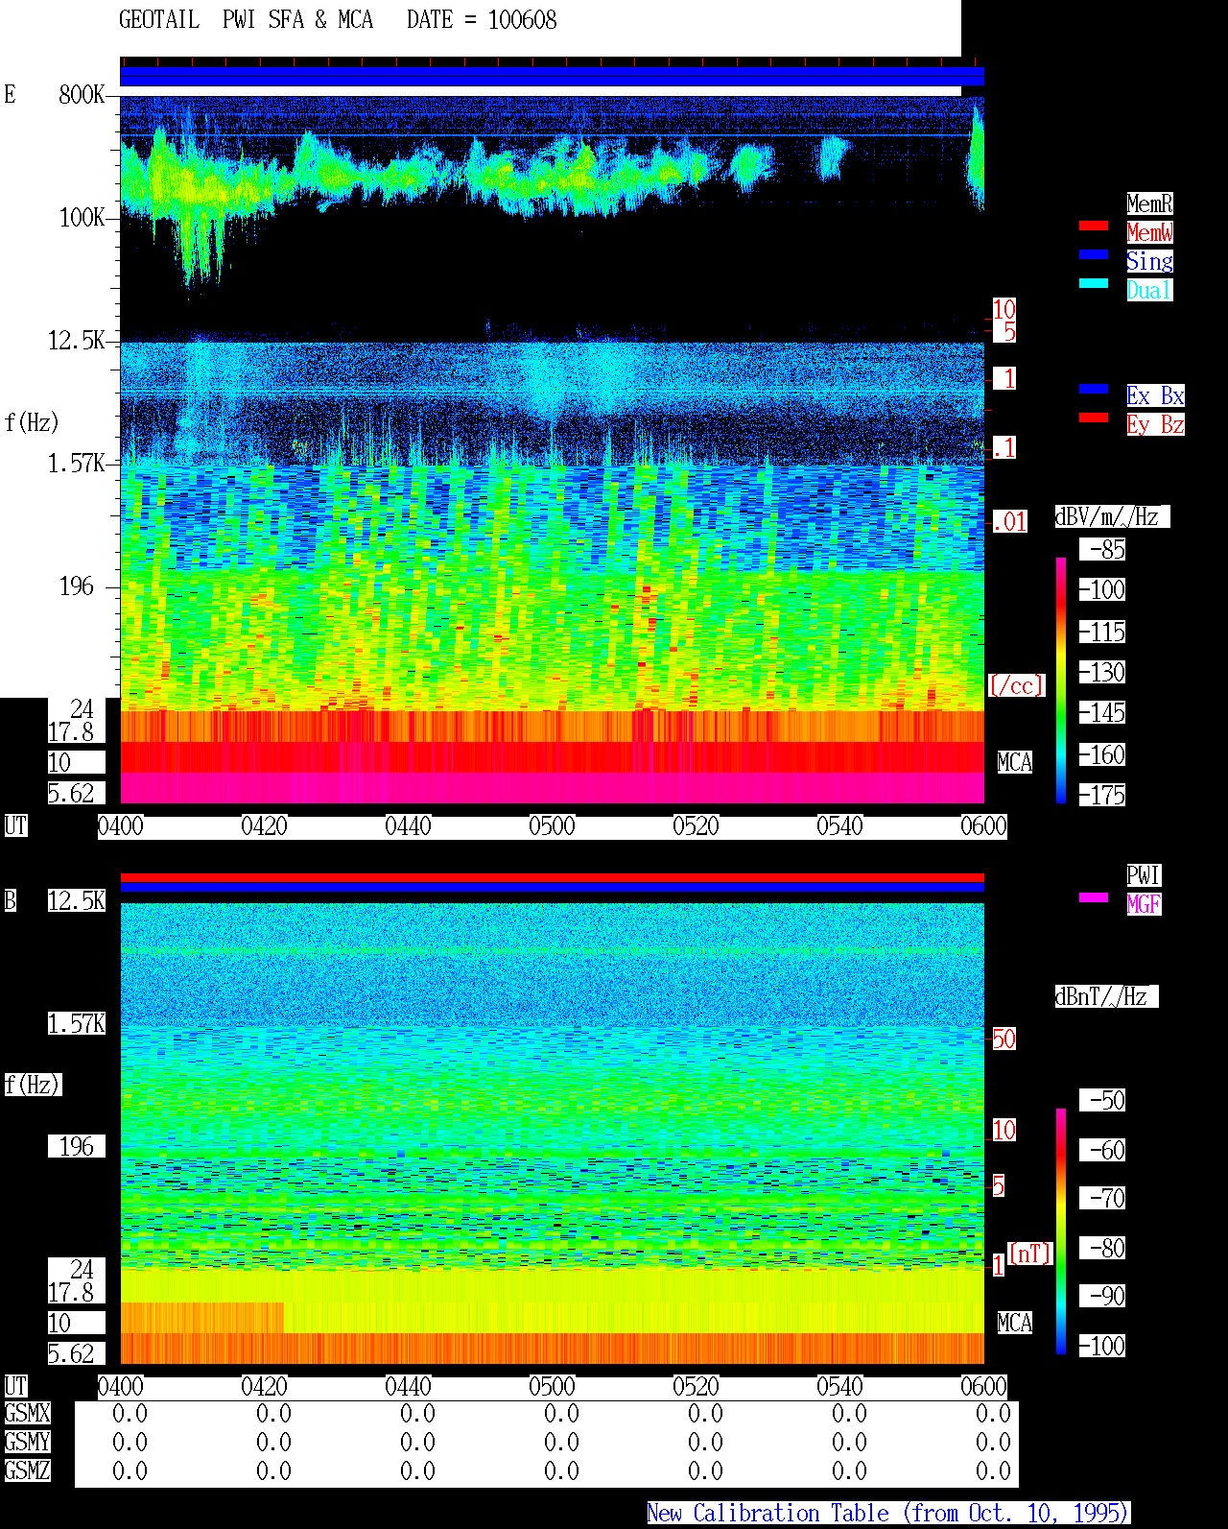Viewport: 1228px width, 1529px height.
Task: Click the dBnT/√Hz color scale bar
Action: pos(1061,1231)
